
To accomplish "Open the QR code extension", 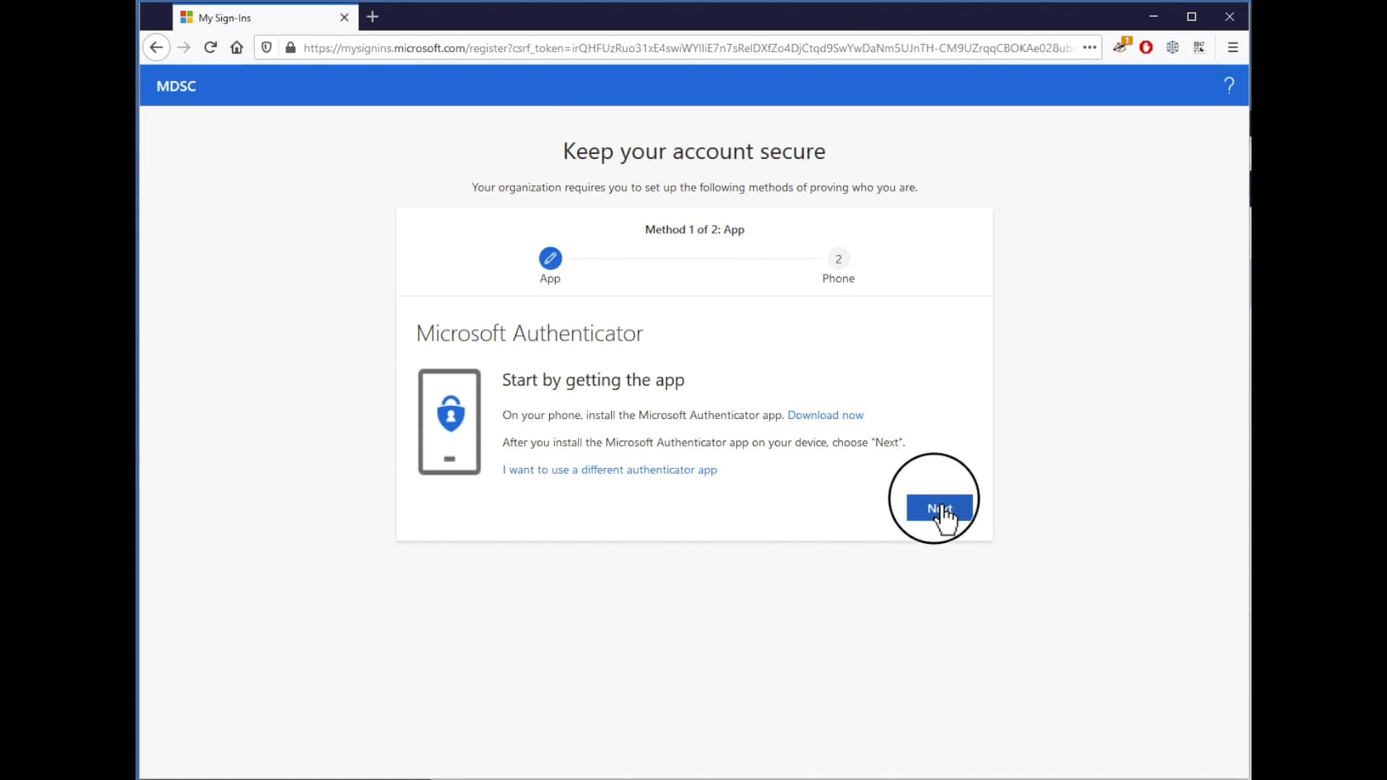I will coord(1199,46).
